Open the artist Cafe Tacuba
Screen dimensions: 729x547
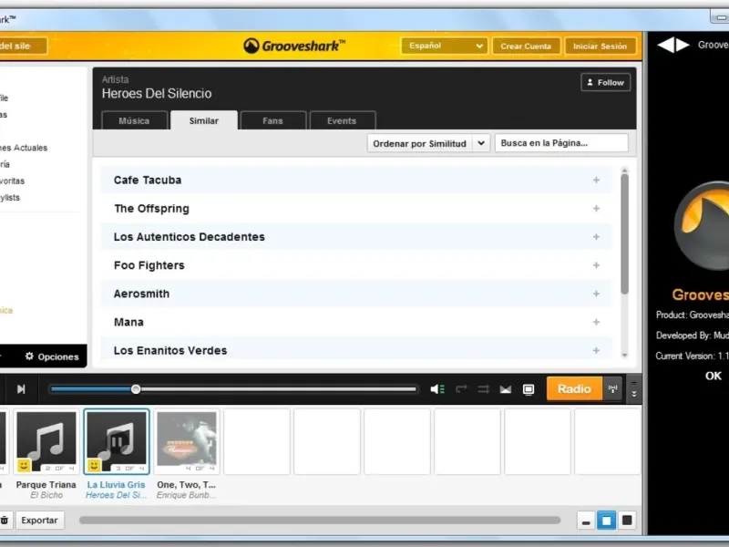[148, 180]
